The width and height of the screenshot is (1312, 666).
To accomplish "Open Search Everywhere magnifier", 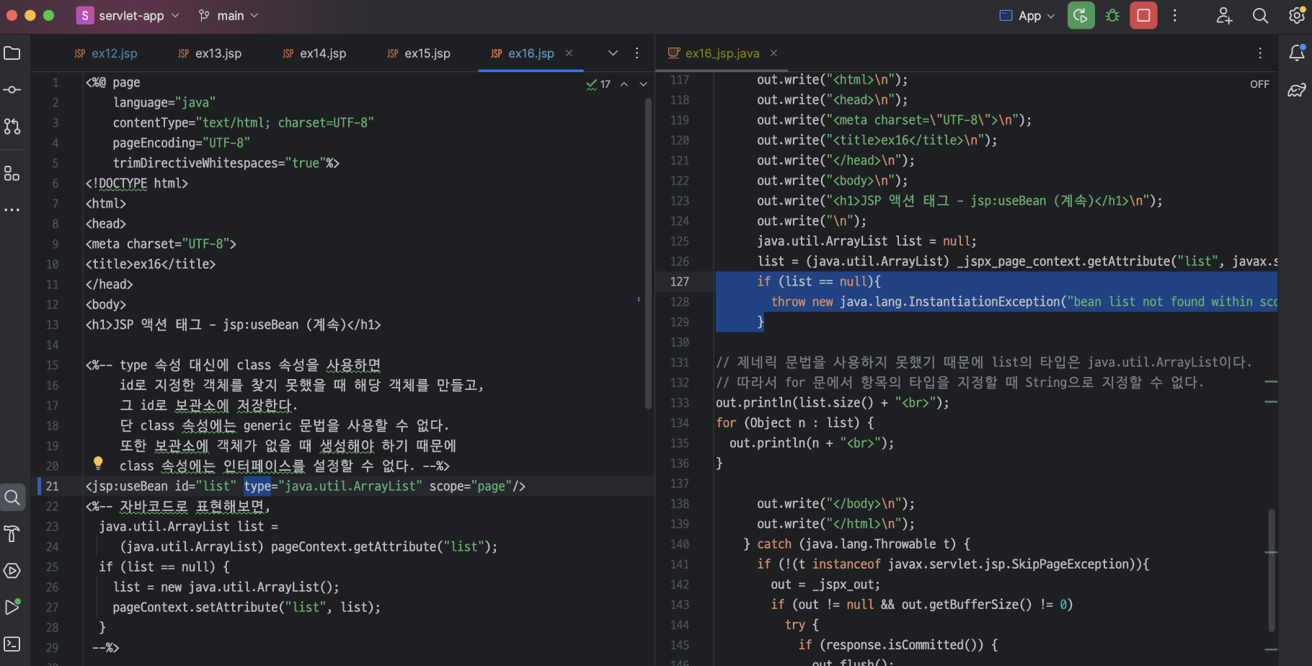I will click(1260, 15).
